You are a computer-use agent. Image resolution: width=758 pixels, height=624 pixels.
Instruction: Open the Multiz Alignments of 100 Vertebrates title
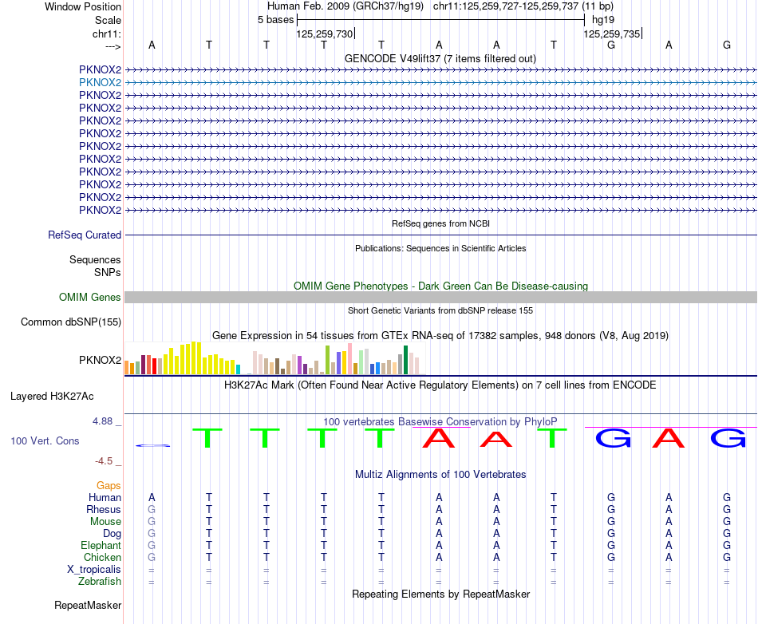(440, 475)
